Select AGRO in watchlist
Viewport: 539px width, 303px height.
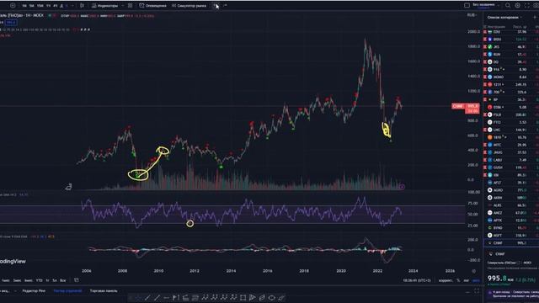point(511,190)
